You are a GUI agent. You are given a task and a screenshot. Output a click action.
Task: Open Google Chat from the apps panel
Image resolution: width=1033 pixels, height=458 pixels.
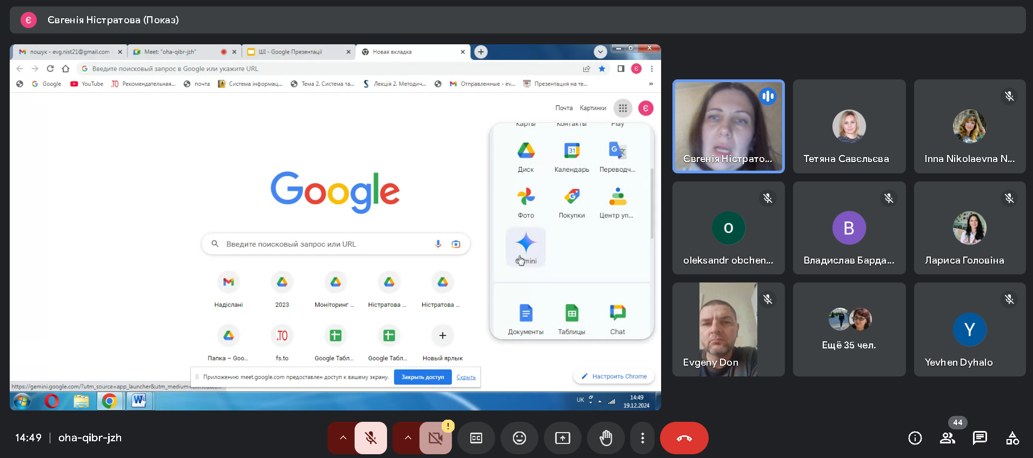point(617,319)
